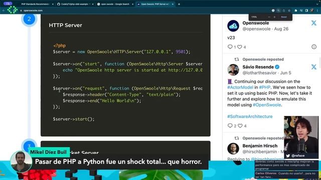The height and width of the screenshot is (180, 321).
Task: Open the @hirschbenjamin handle
Action: [x=260, y=151]
